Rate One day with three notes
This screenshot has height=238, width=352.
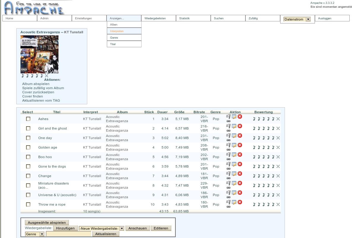[x=264, y=138]
